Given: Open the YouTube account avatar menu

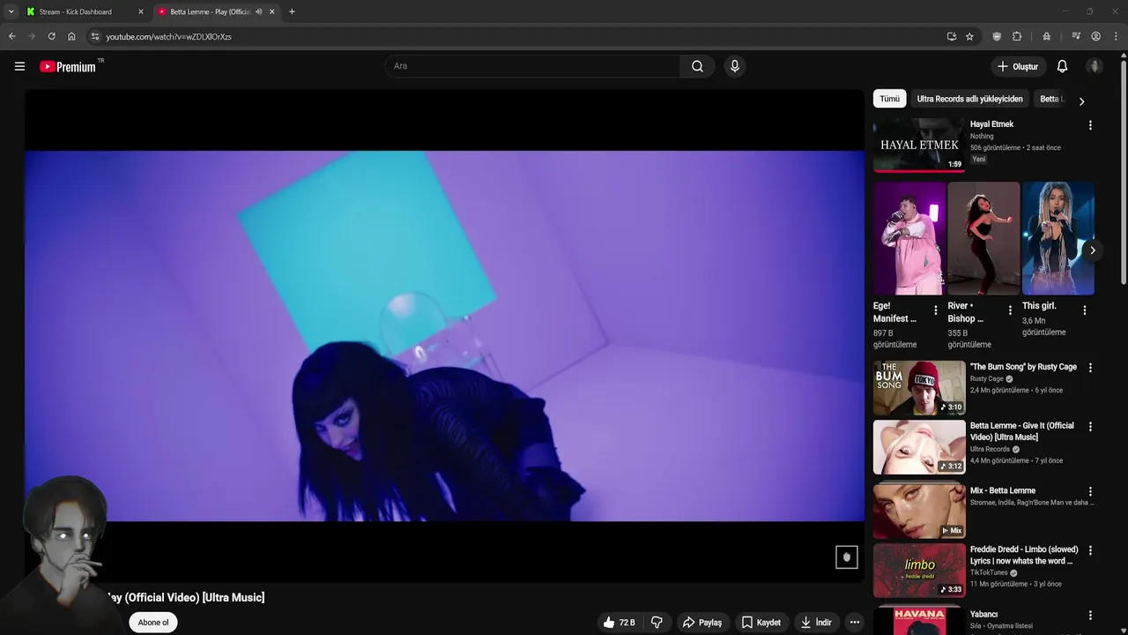Looking at the screenshot, I should 1095,66.
